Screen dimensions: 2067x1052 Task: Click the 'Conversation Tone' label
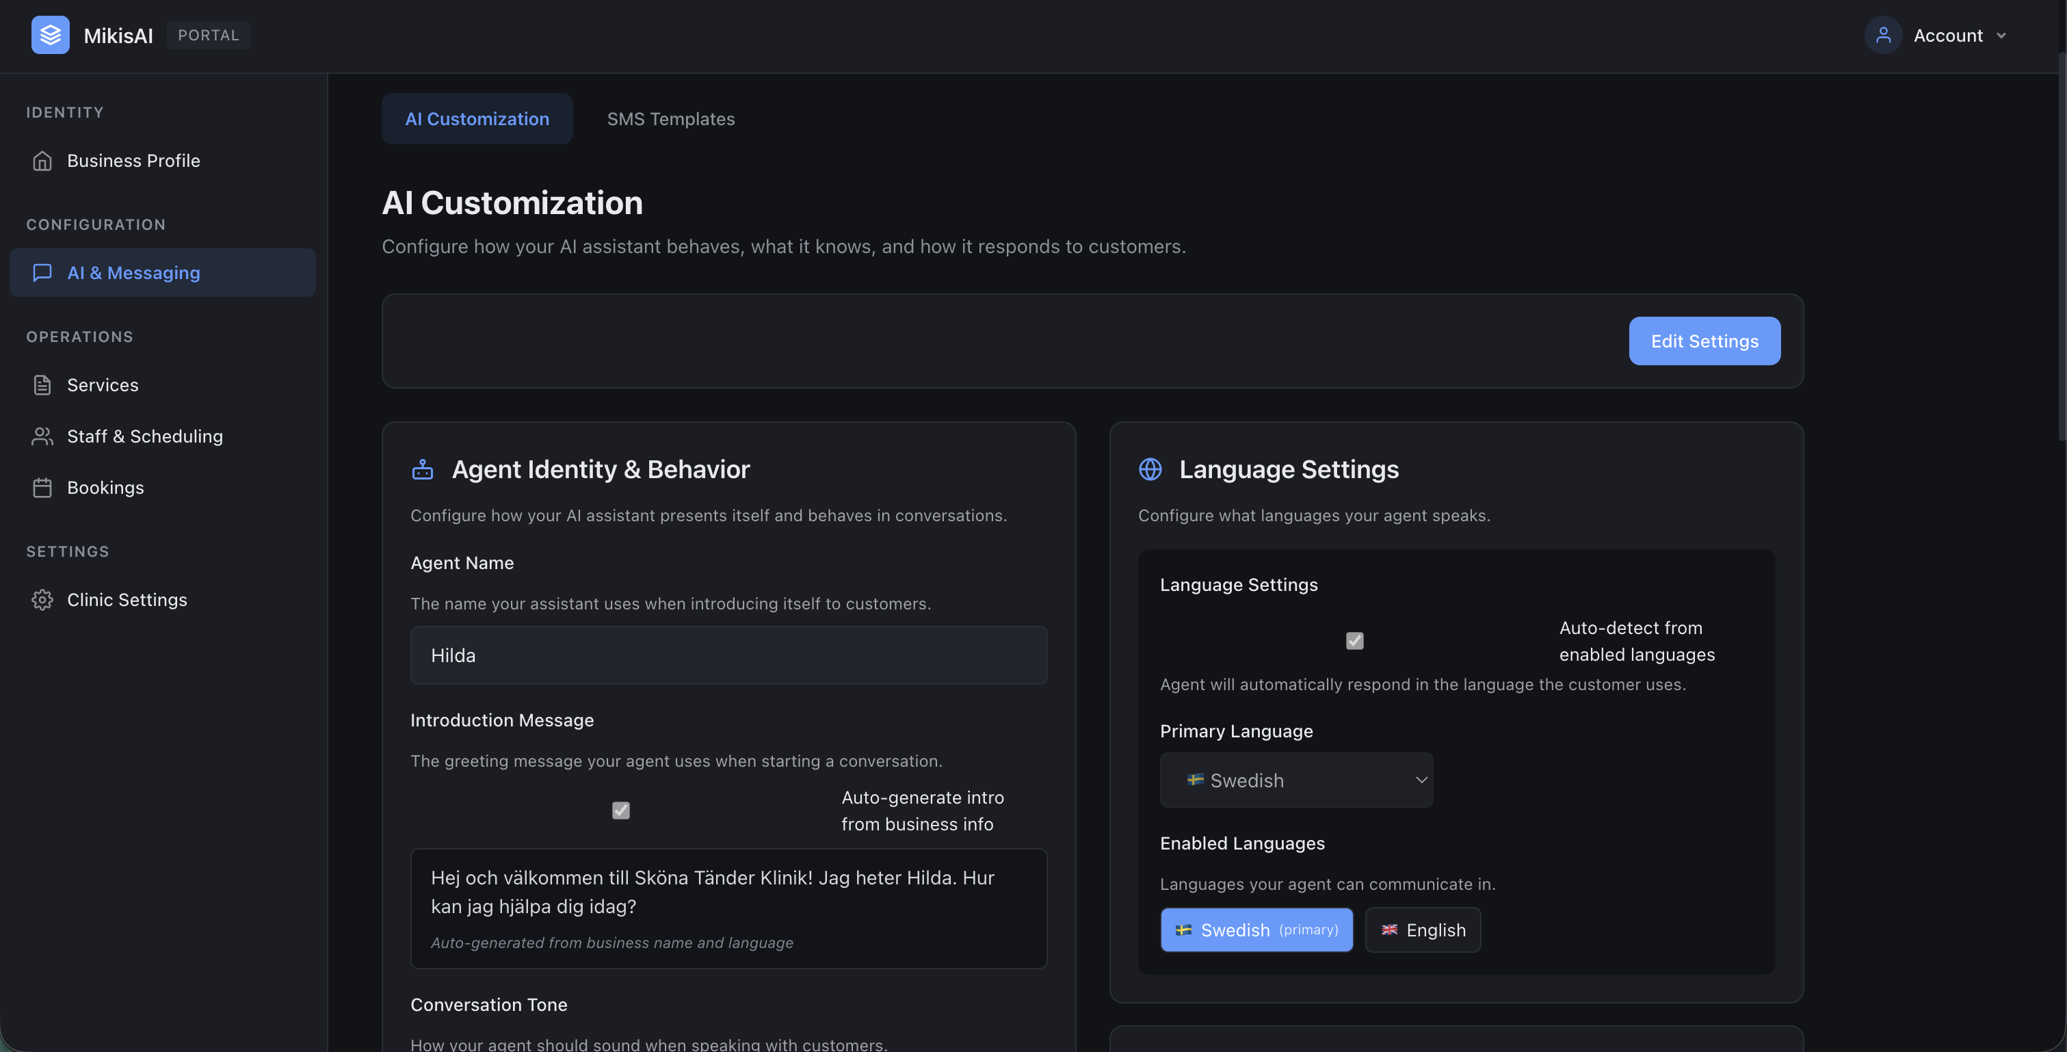click(x=488, y=1005)
